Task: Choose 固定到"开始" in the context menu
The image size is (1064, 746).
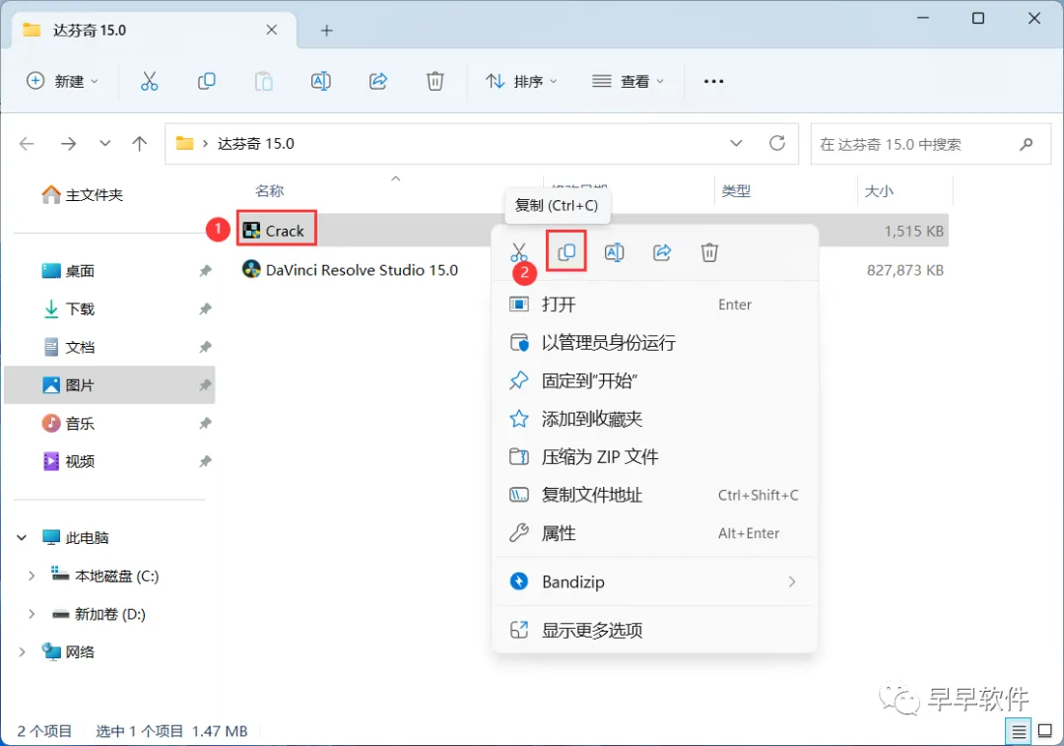Action: (655, 380)
